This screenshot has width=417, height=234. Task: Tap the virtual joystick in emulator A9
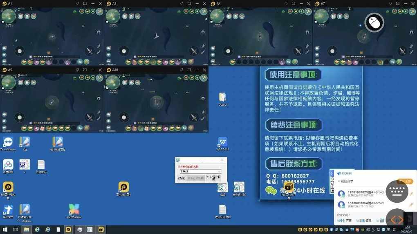pos(19,117)
